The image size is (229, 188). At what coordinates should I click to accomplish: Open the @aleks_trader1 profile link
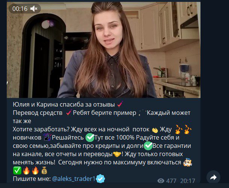click(x=74, y=179)
